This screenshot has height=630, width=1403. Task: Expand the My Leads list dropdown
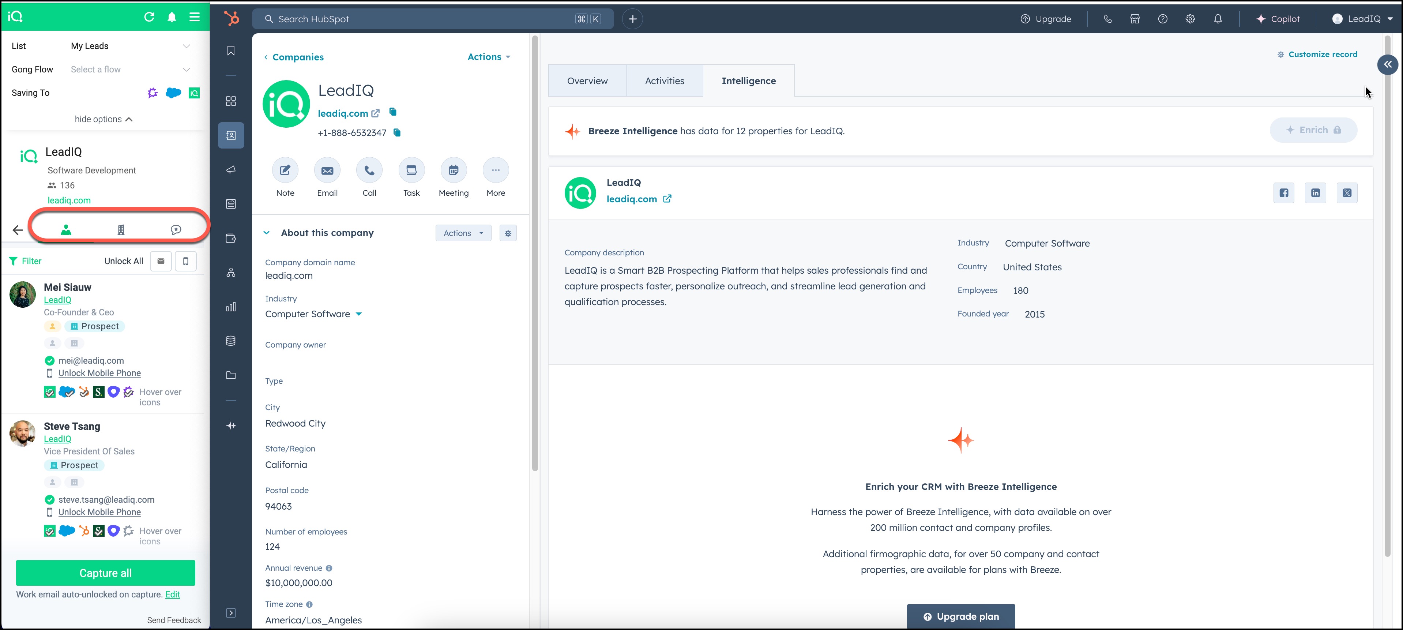pos(131,46)
